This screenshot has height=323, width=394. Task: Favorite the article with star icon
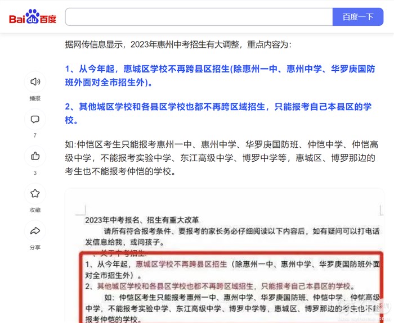click(x=35, y=193)
